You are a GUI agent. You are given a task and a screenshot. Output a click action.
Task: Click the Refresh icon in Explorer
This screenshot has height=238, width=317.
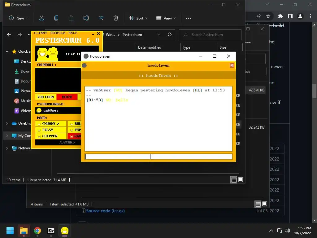(170, 35)
